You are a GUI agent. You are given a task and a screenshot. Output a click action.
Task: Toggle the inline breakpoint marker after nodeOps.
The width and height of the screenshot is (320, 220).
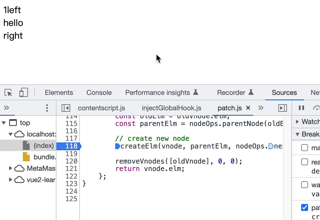[271, 146]
